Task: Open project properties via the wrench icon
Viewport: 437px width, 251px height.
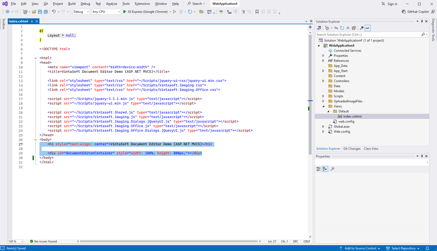Action: pyautogui.click(x=362, y=28)
